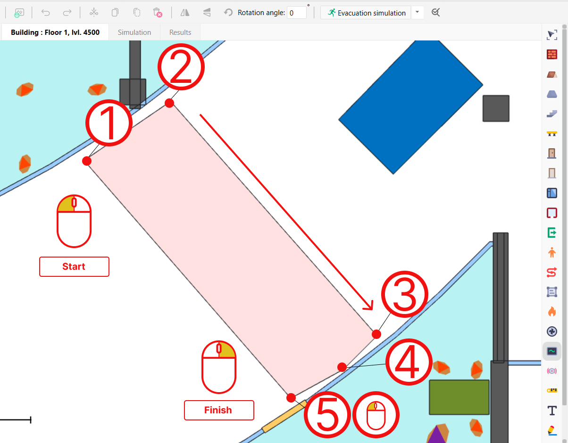Select the yellow table furniture tool

tap(552, 134)
